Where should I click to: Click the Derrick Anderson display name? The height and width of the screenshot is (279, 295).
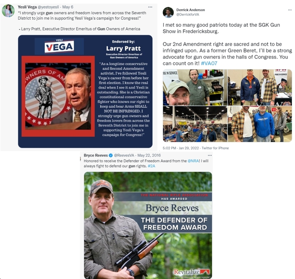pos(190,10)
